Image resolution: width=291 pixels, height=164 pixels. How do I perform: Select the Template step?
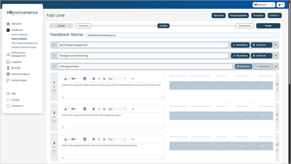[83, 26]
